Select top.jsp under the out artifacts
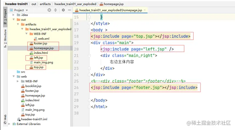The width and height of the screenshot is (235, 130). click(x=38, y=67)
